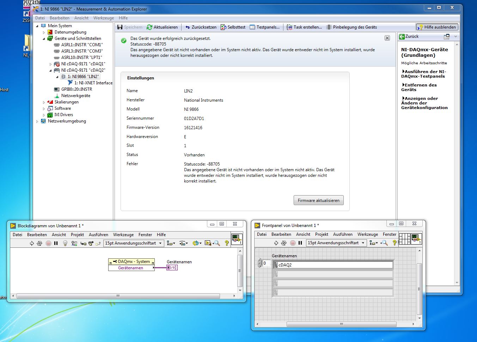Toggle highlight execution light bulb
Screen dimensions: 477x342
(65, 243)
